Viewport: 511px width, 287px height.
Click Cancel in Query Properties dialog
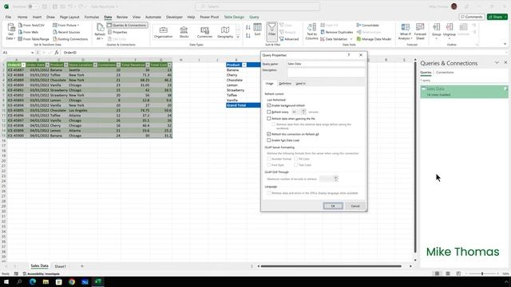pyautogui.click(x=355, y=206)
